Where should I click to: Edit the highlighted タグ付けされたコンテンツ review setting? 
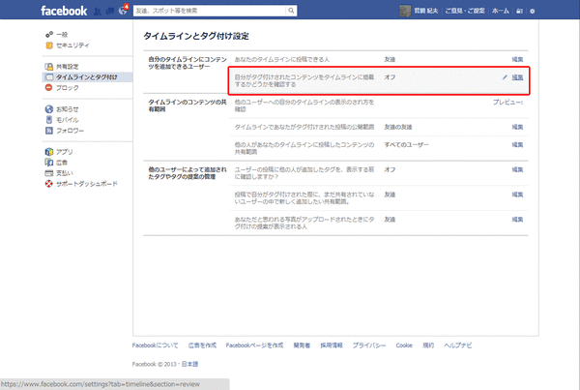[517, 77]
